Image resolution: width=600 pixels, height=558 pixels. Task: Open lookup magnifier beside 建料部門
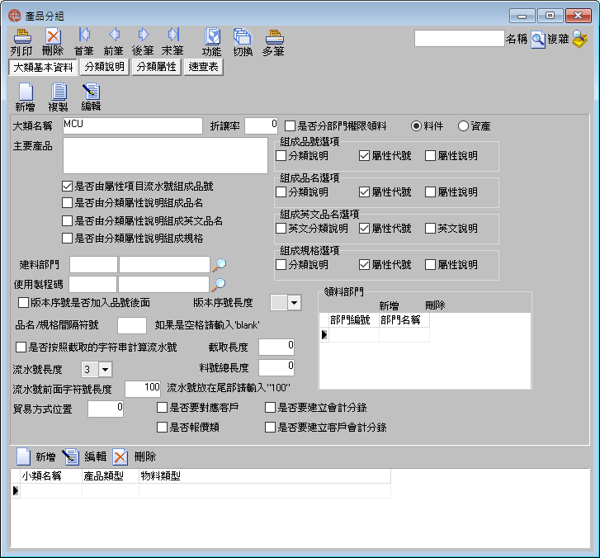coord(220,264)
